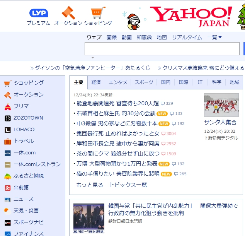Screen dimensions: 245x236
Task: Open sidebar ショッピング cart icon
Action: (8, 83)
